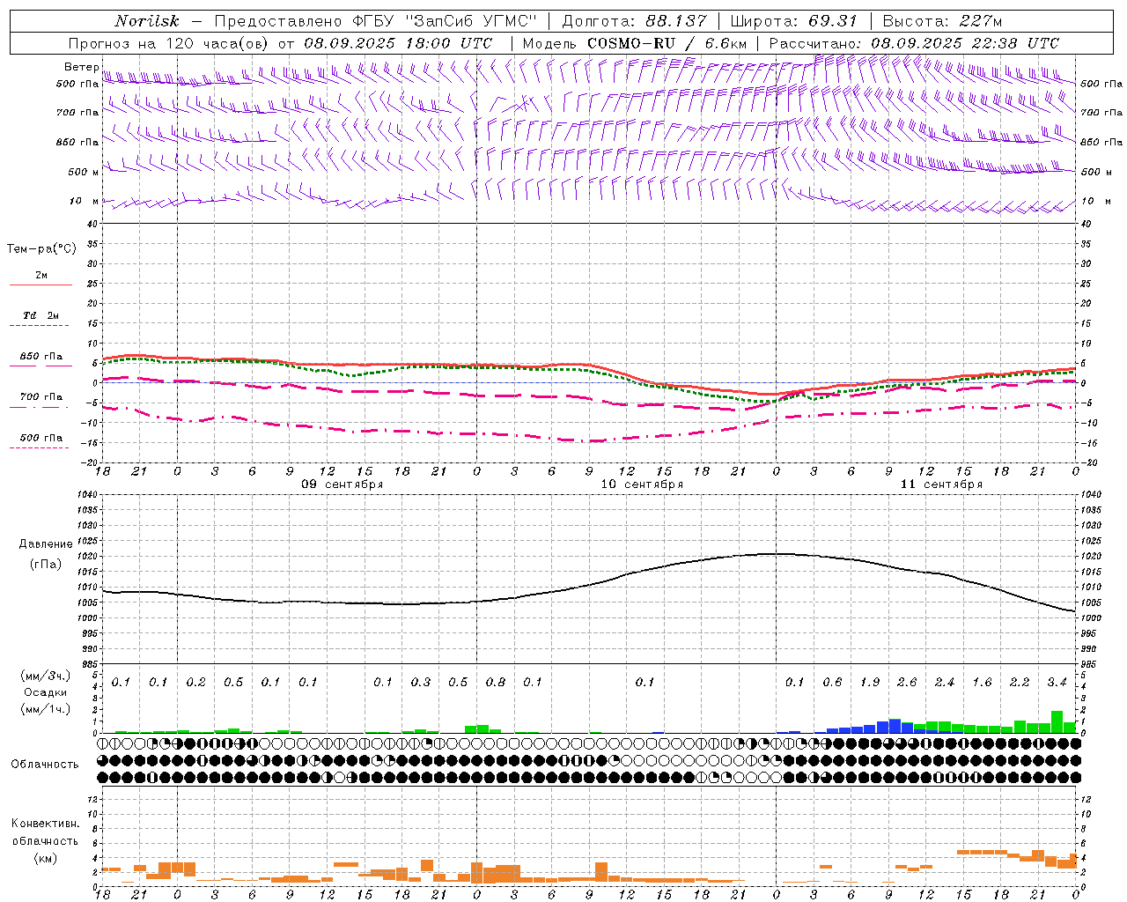
Task: Click the 'Td 2м' dew point legend label
Action: [41, 315]
